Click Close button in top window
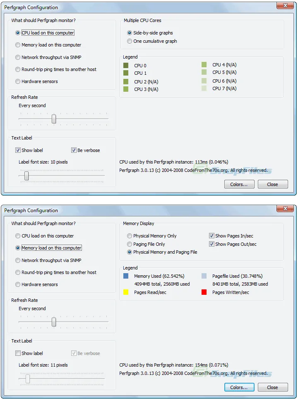The image size is (298, 399). tap(273, 184)
